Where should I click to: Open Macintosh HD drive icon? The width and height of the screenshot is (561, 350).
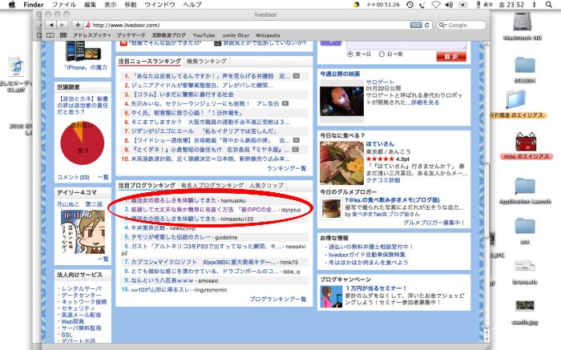523,22
